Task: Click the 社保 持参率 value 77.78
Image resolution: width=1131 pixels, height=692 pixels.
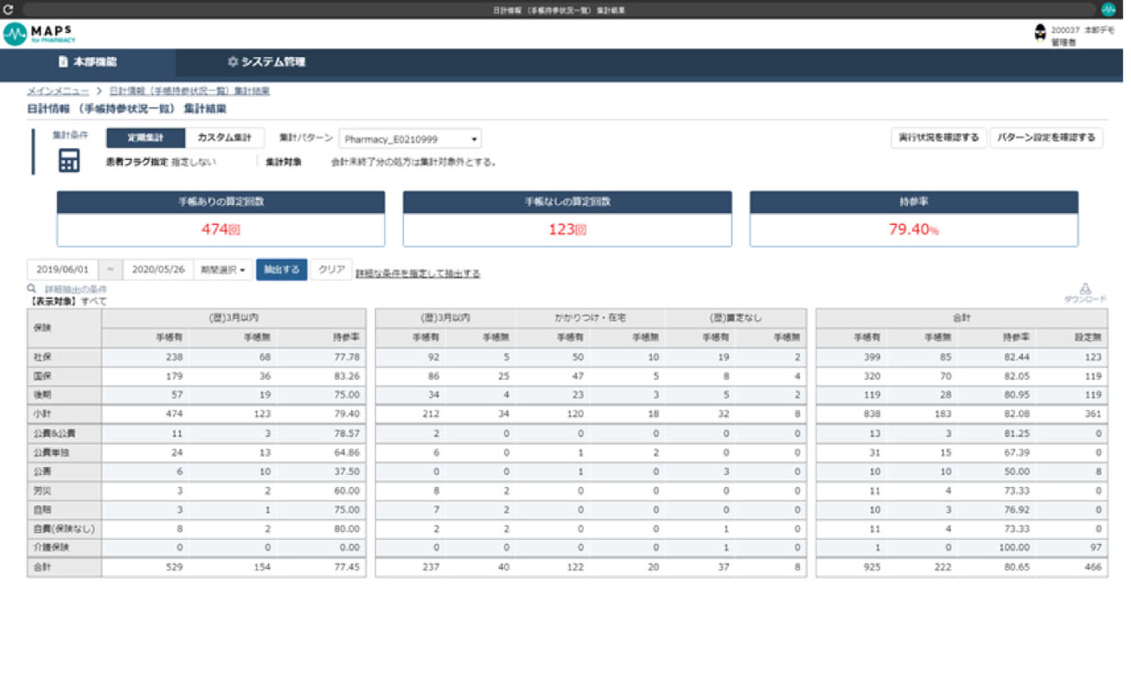Action: tap(348, 356)
